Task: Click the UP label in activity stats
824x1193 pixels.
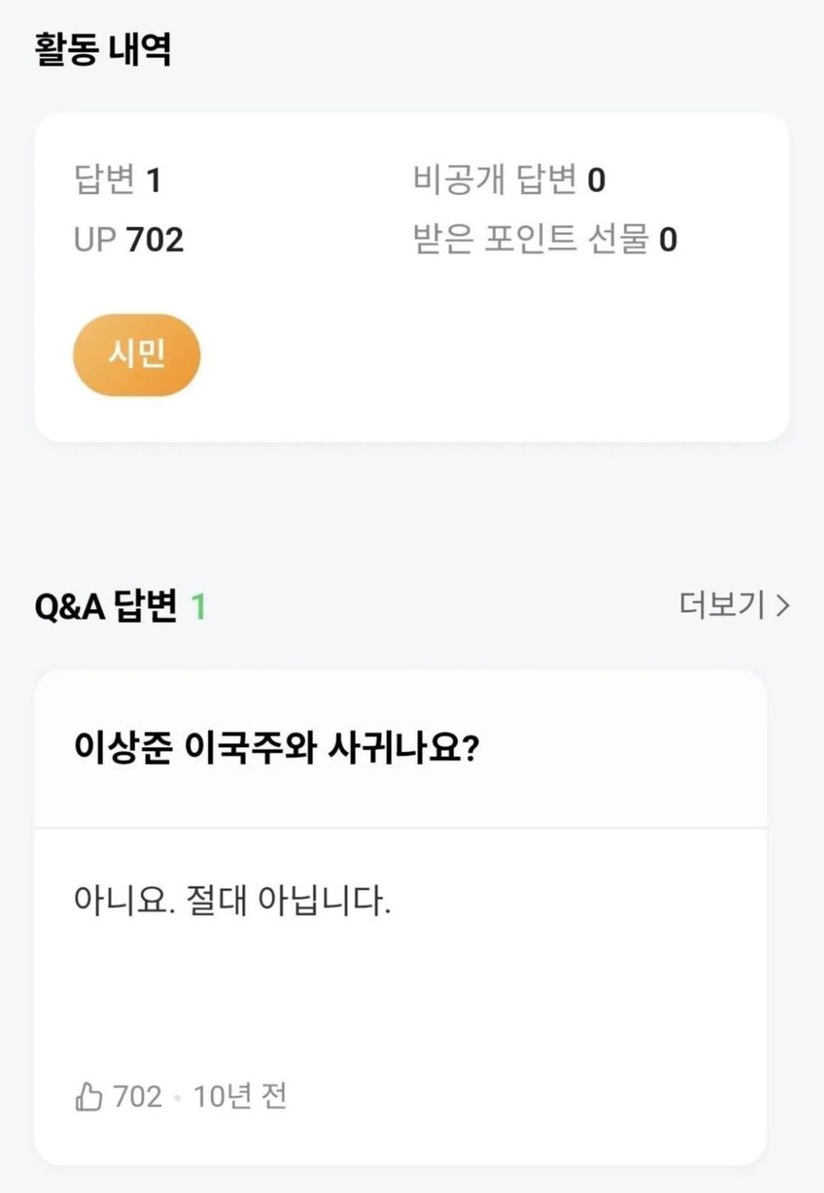Action: point(94,240)
